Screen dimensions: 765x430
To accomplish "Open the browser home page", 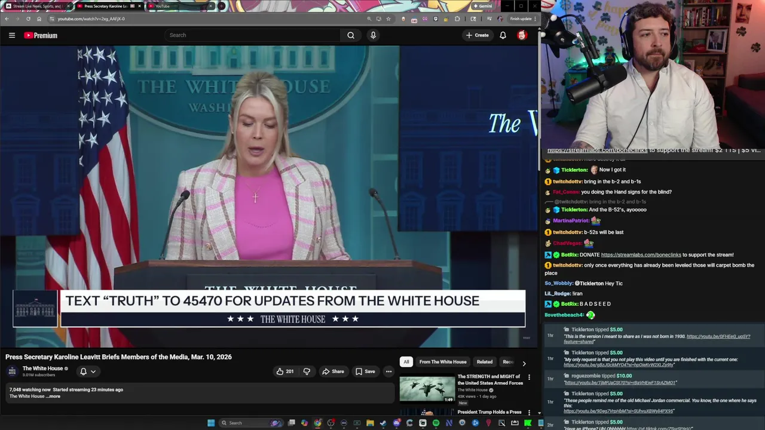I will pos(39,19).
